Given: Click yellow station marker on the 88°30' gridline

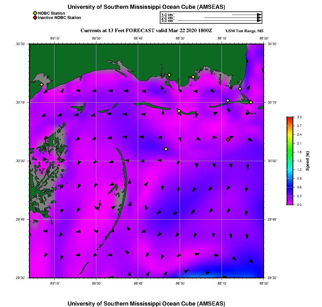Looking at the screenshot, I should click(179, 111).
